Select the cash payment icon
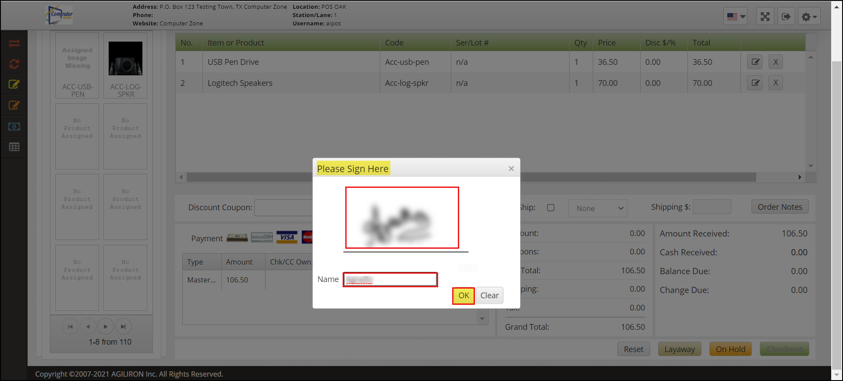843x381 pixels. pos(237,238)
